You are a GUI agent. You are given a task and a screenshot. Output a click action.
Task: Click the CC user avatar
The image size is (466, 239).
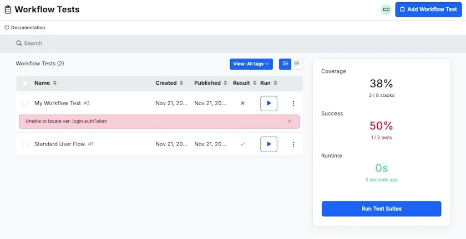[386, 9]
